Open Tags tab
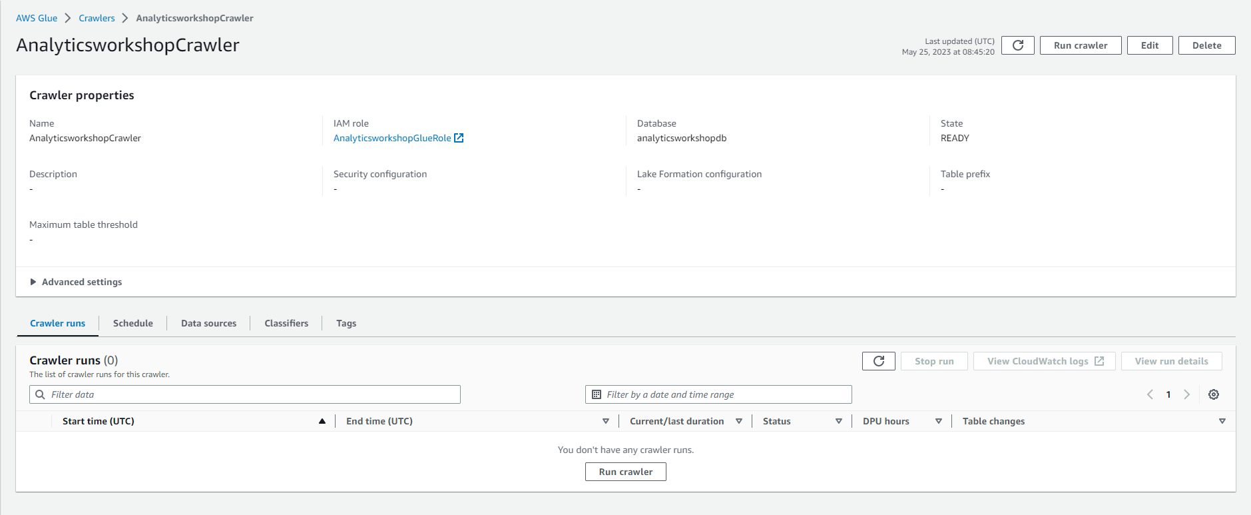The image size is (1251, 515). click(346, 323)
